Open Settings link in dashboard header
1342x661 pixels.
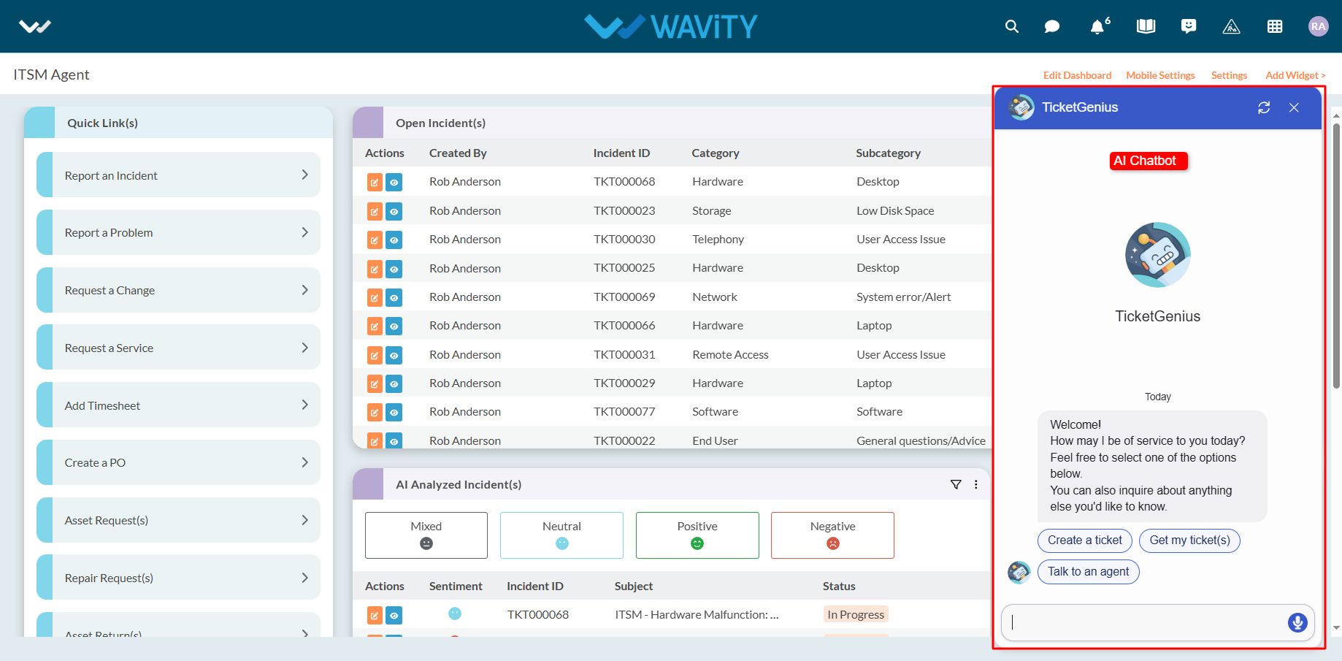pos(1229,75)
